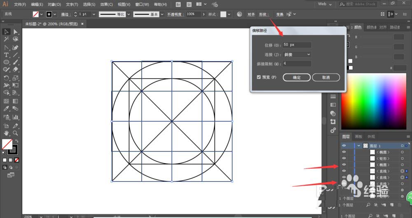Screen dimensions: 412x218
Task: Click the recolor artwork globe icon
Action: 239,14
